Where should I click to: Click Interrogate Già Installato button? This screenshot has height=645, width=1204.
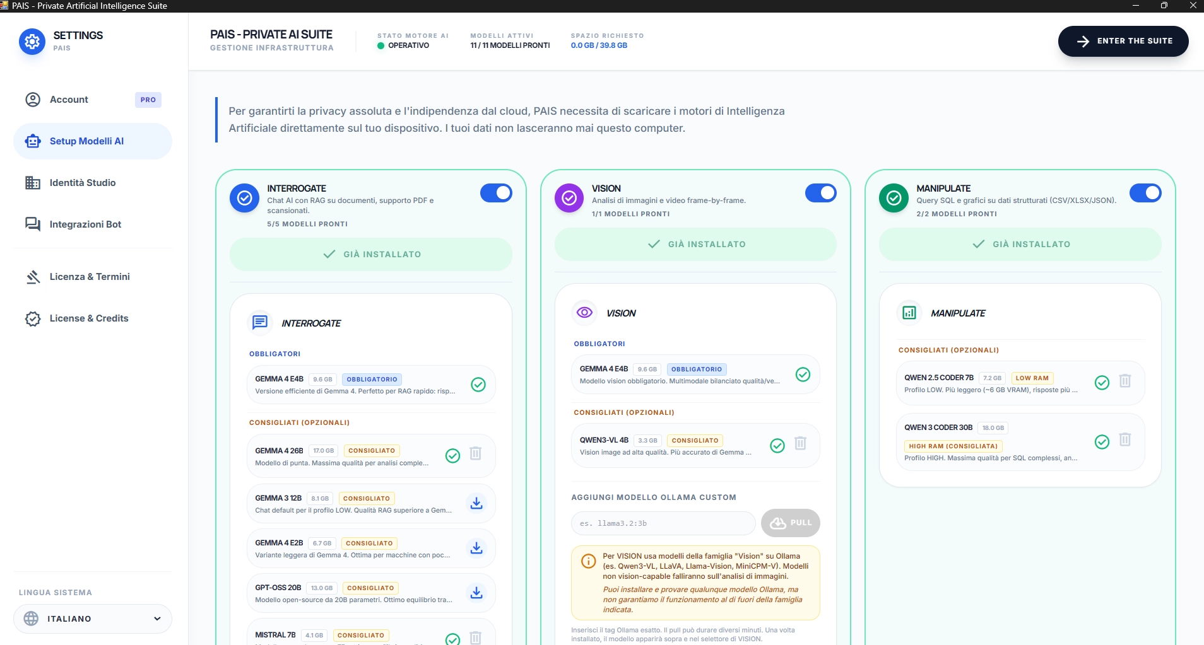pyautogui.click(x=371, y=254)
